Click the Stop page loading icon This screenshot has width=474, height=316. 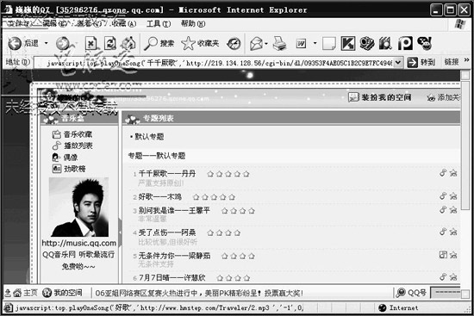click(90, 44)
